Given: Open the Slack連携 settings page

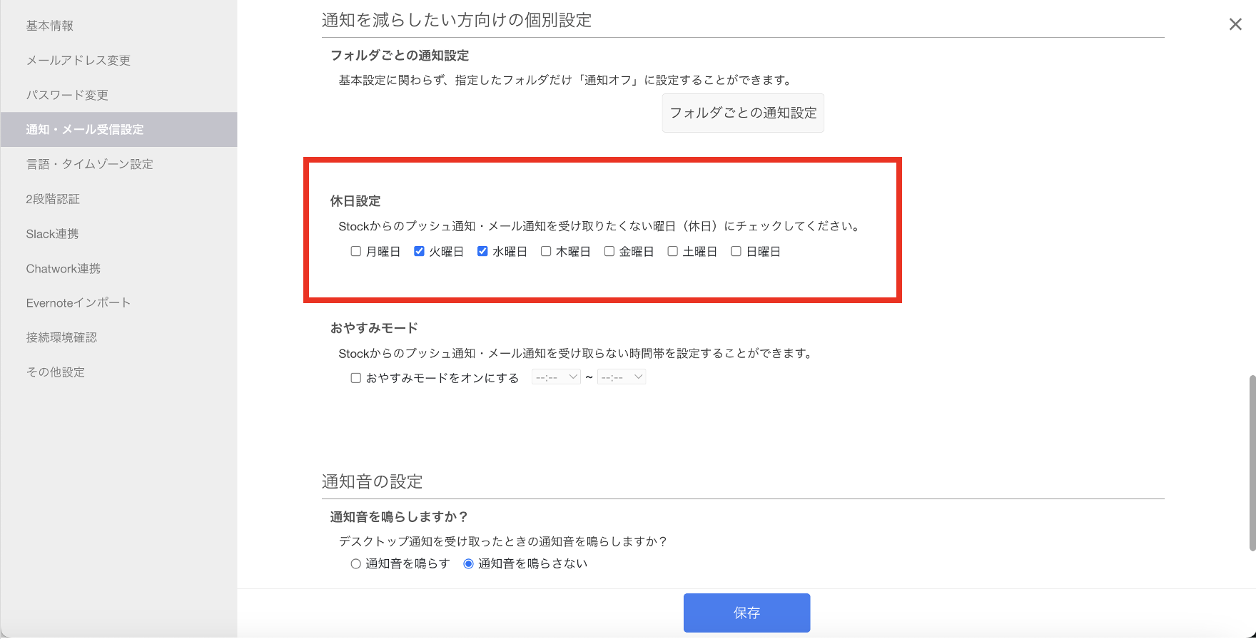Looking at the screenshot, I should tap(52, 233).
